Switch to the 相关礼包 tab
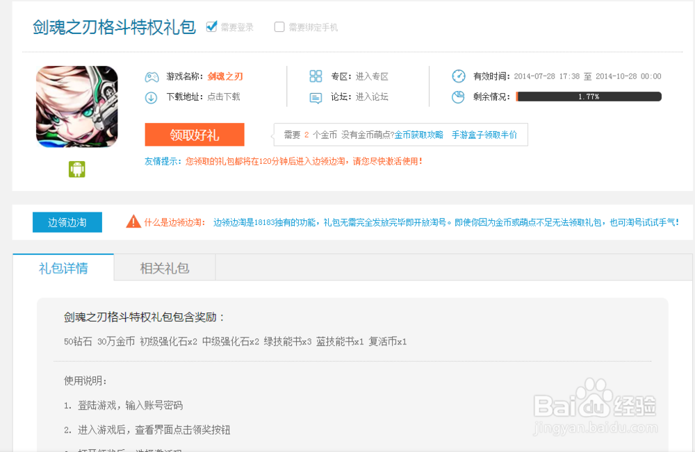This screenshot has height=452, width=695. (164, 267)
